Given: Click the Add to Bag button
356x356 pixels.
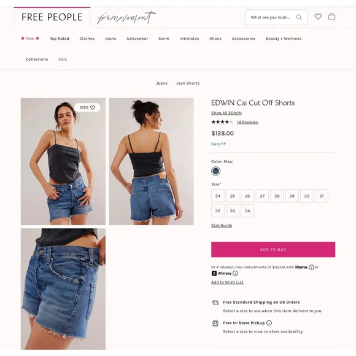Looking at the screenshot, I should pos(273,250).
